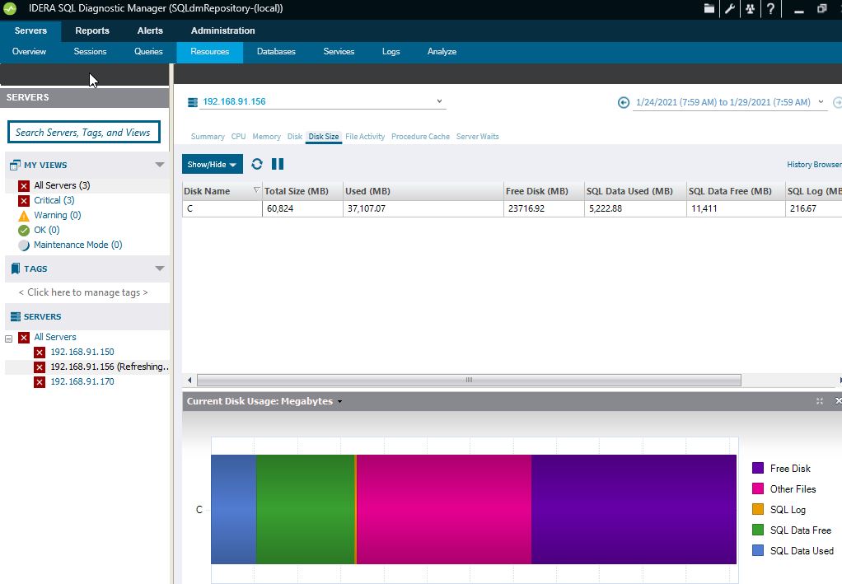Select Critical (3) view
Image resolution: width=842 pixels, height=584 pixels.
(54, 200)
